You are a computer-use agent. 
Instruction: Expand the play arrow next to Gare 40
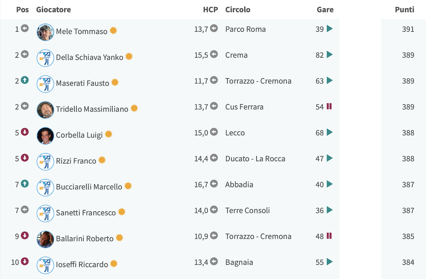[x=329, y=184]
